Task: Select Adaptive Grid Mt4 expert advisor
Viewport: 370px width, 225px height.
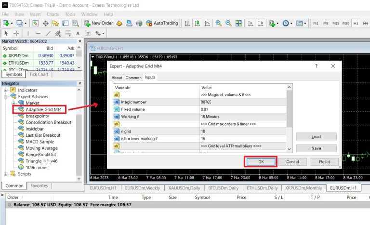Action: point(43,109)
